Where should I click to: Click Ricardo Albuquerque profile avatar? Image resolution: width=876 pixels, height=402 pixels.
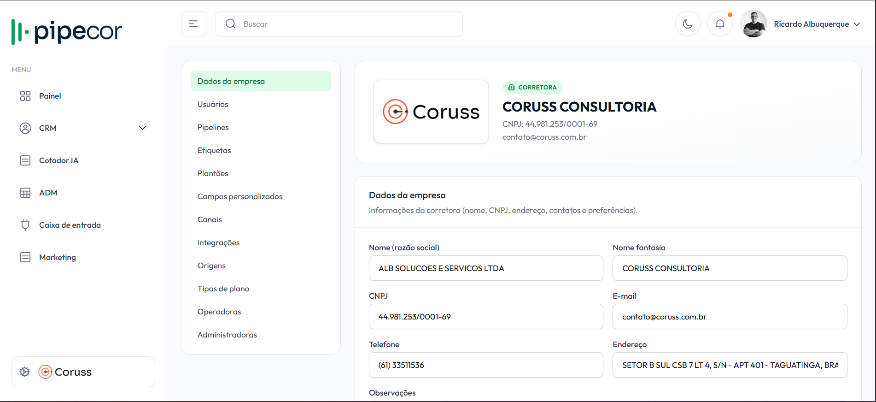753,24
